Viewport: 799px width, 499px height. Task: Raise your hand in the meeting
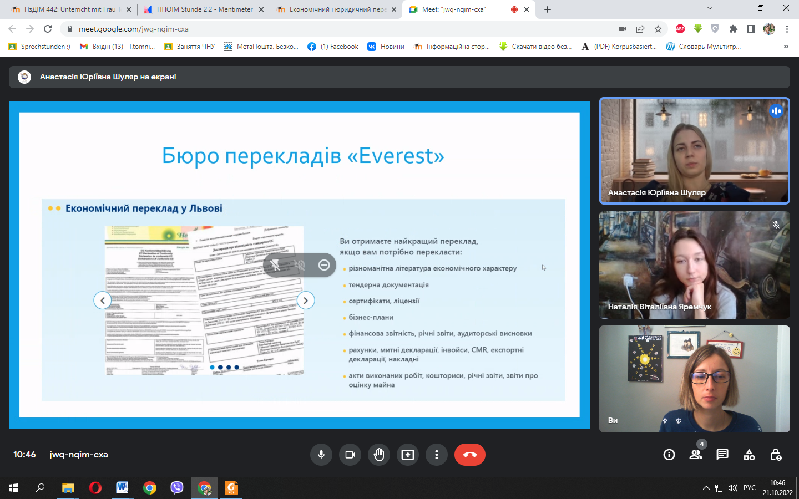click(379, 455)
